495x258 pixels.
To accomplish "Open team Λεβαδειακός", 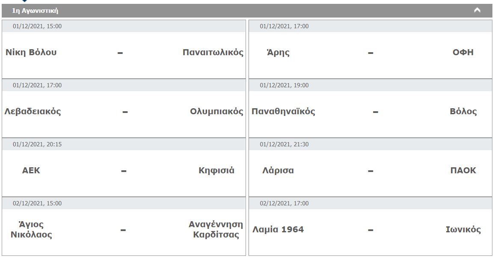I will coord(33,112).
